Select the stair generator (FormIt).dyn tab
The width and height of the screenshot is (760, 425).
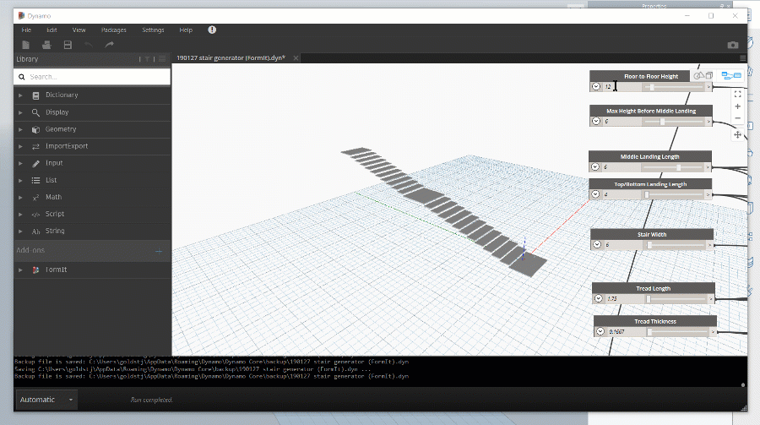point(231,58)
